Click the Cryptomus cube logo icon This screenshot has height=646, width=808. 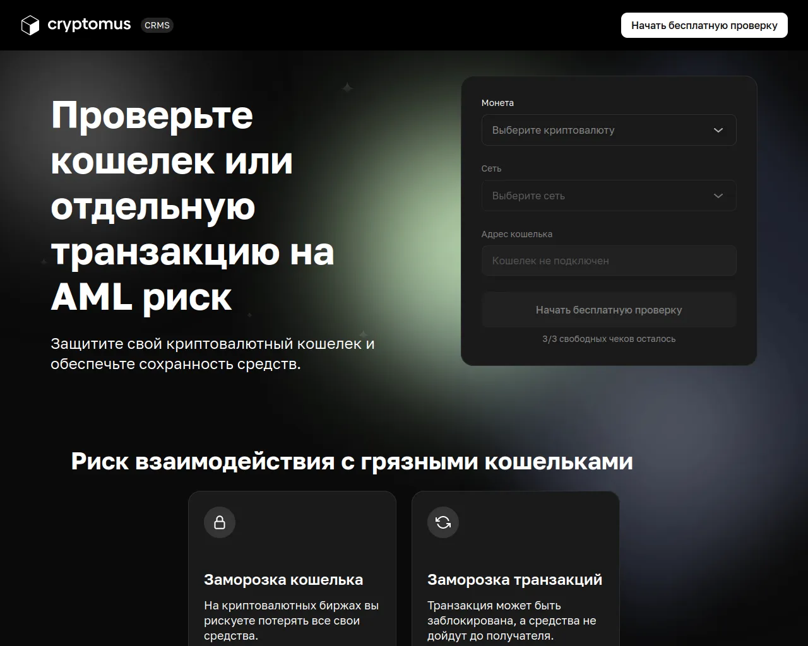[30, 25]
